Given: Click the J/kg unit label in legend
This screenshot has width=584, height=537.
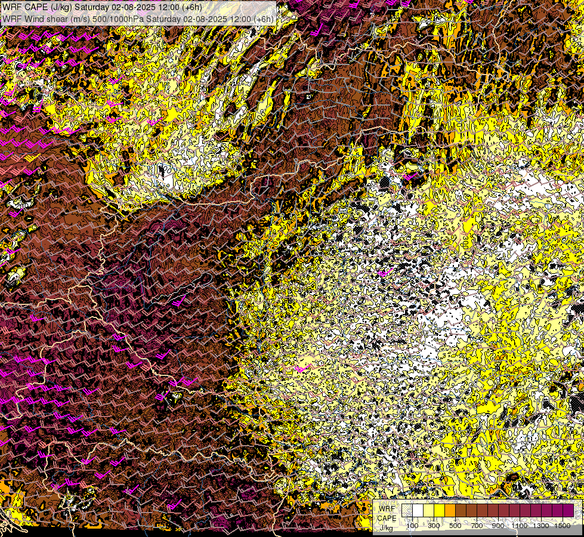Looking at the screenshot, I should click(386, 528).
